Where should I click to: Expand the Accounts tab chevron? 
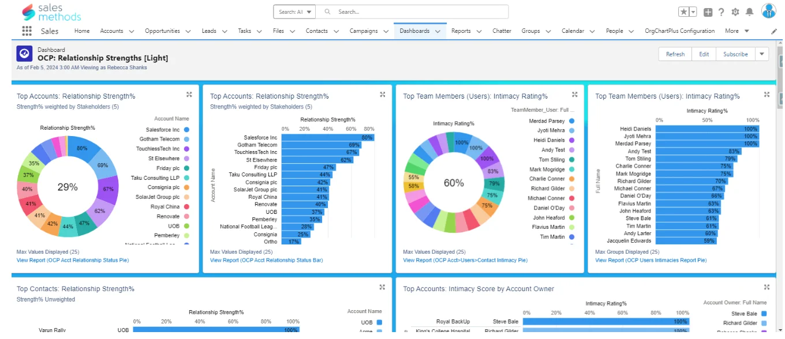pos(132,31)
